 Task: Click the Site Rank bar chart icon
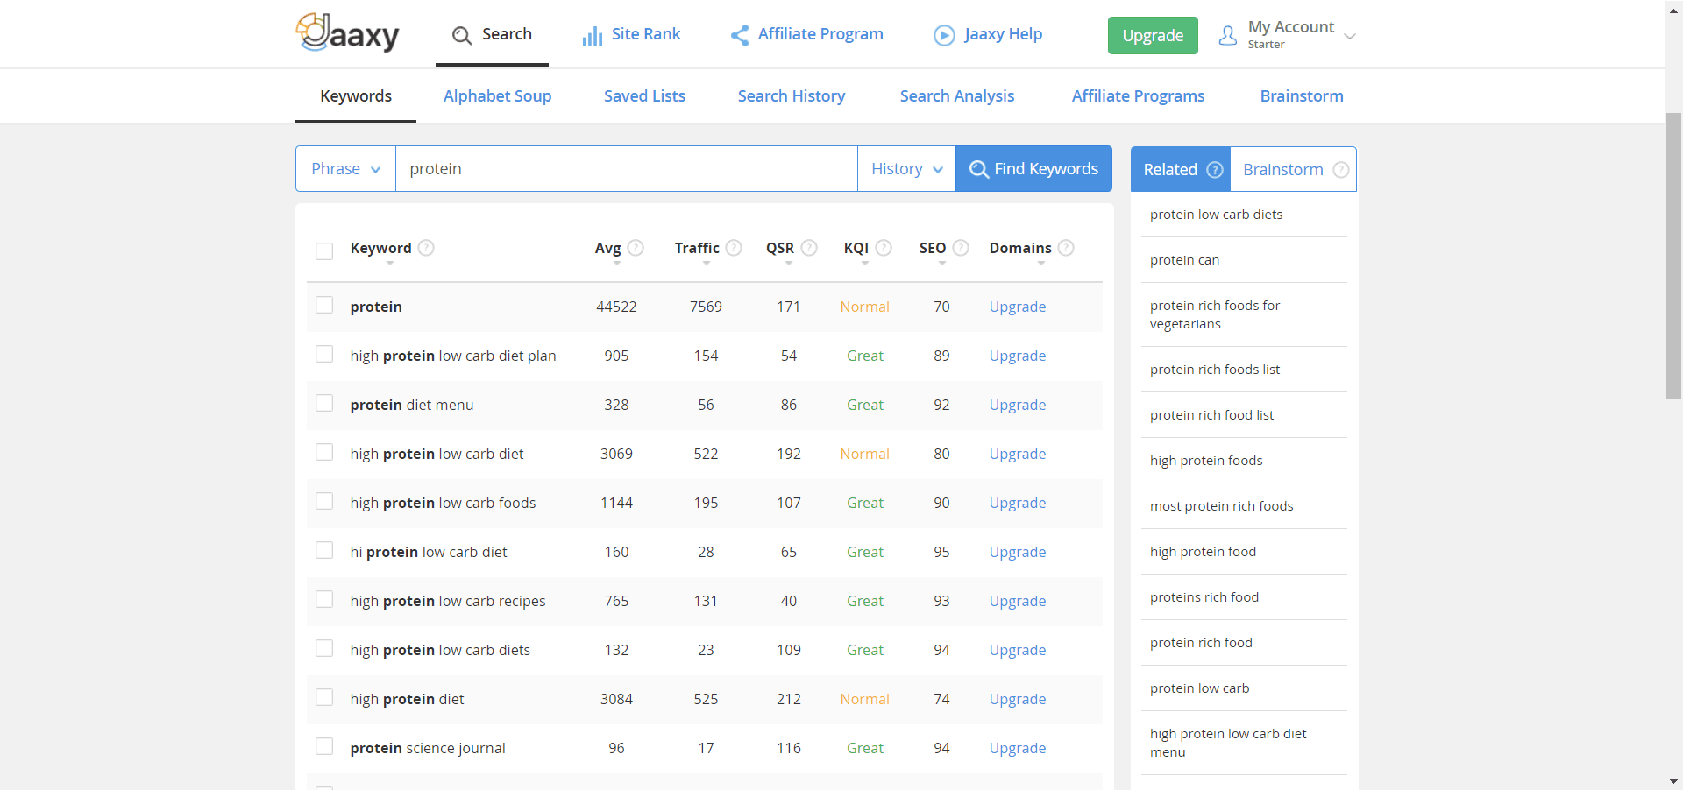pos(593,35)
